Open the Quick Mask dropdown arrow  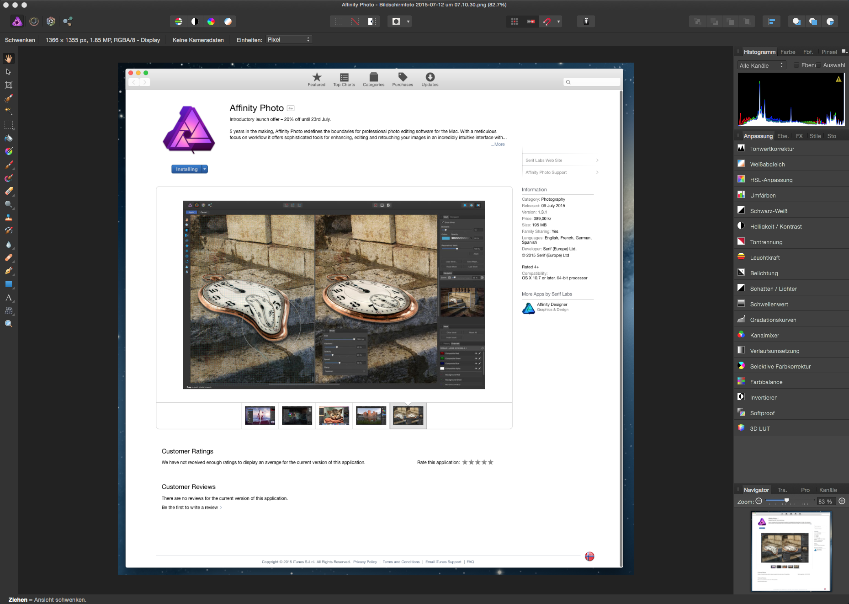click(408, 21)
